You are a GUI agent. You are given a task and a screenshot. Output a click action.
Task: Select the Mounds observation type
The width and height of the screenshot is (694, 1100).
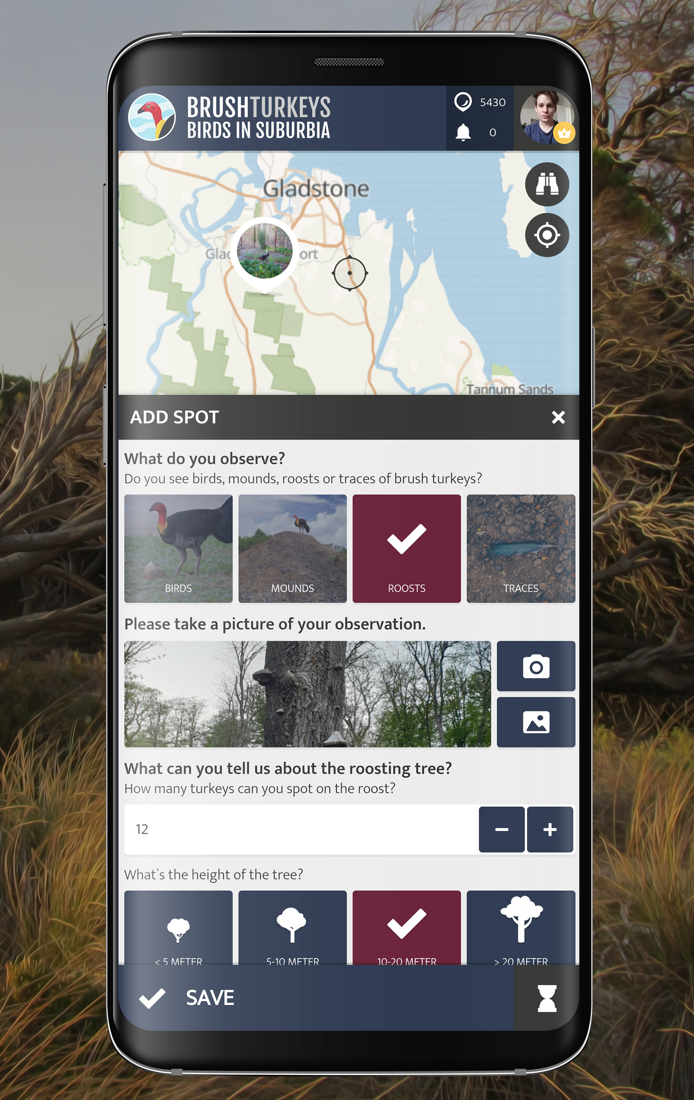[x=292, y=548]
